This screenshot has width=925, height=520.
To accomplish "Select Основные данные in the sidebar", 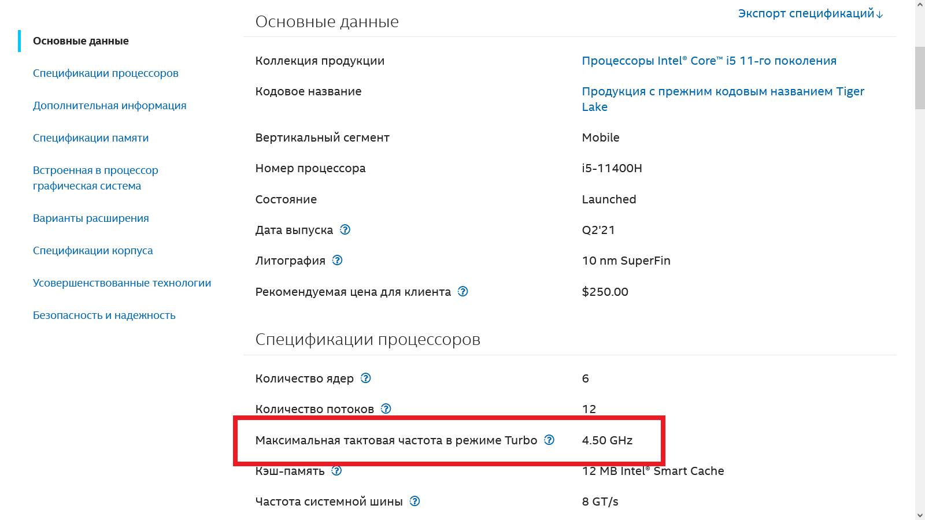I will (81, 41).
